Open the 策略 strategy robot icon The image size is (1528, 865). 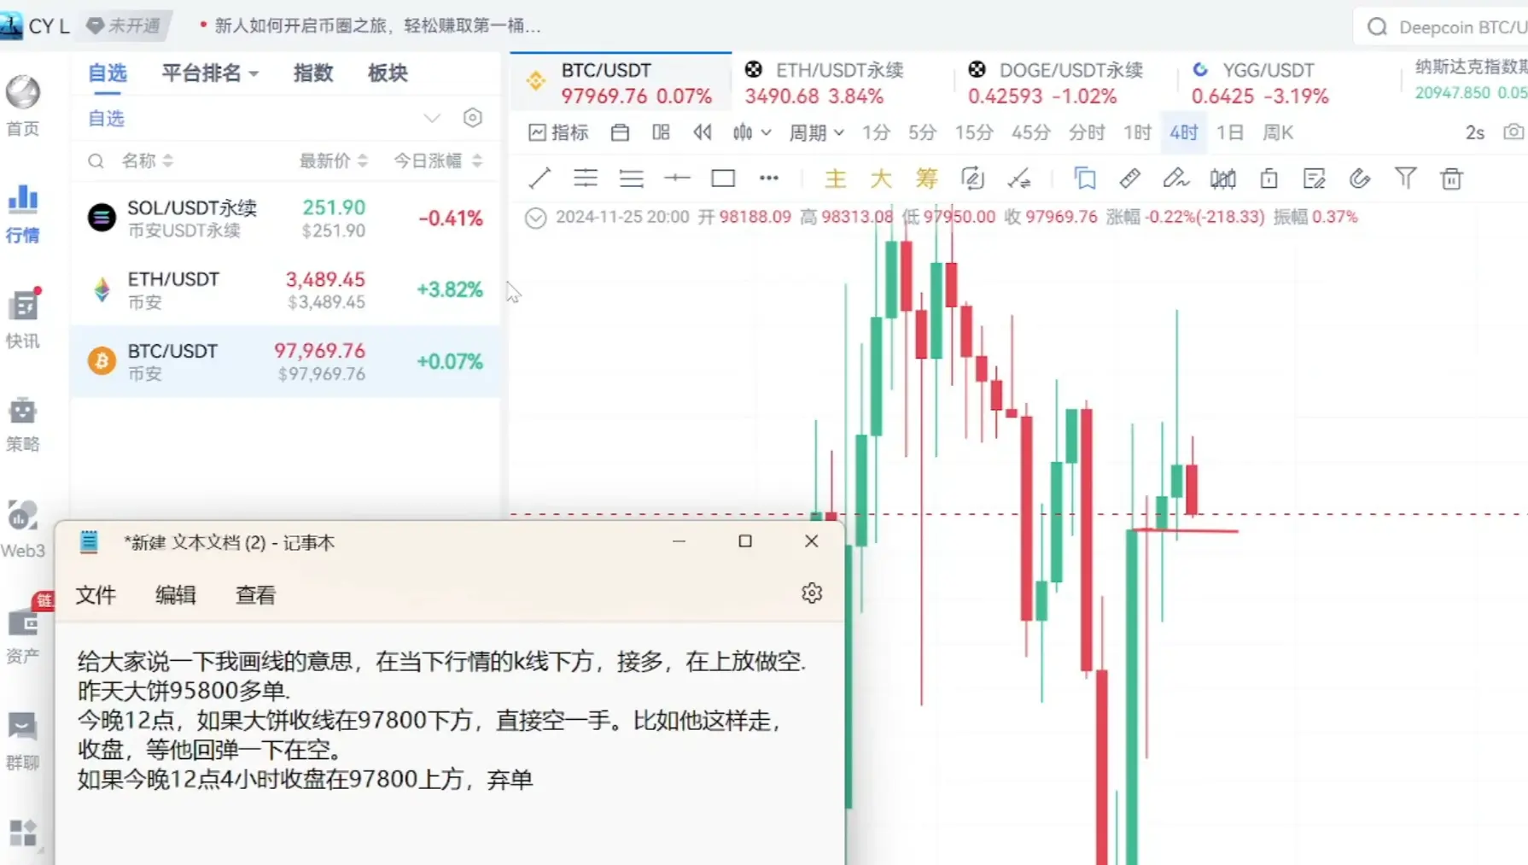point(23,424)
